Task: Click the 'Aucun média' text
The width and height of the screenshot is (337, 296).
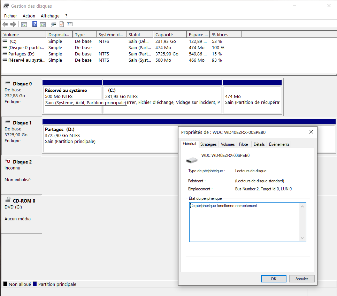Action: (x=18, y=219)
